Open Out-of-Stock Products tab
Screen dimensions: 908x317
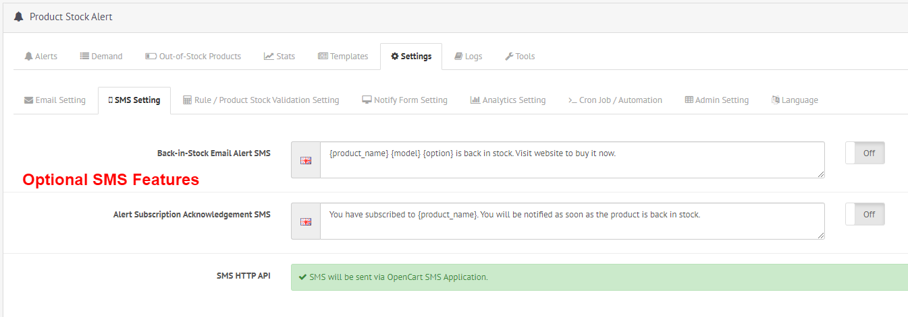(193, 57)
